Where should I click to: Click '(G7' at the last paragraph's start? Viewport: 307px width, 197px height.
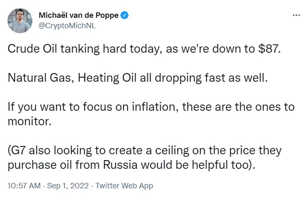(17, 151)
